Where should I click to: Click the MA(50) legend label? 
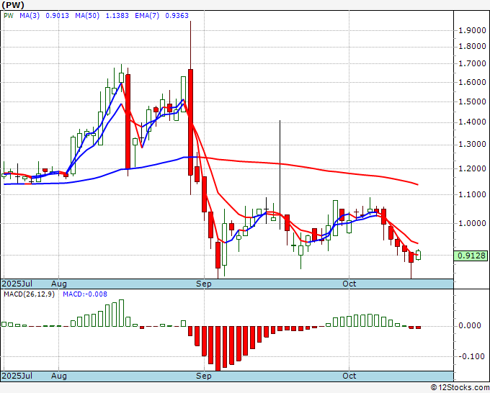87,16
